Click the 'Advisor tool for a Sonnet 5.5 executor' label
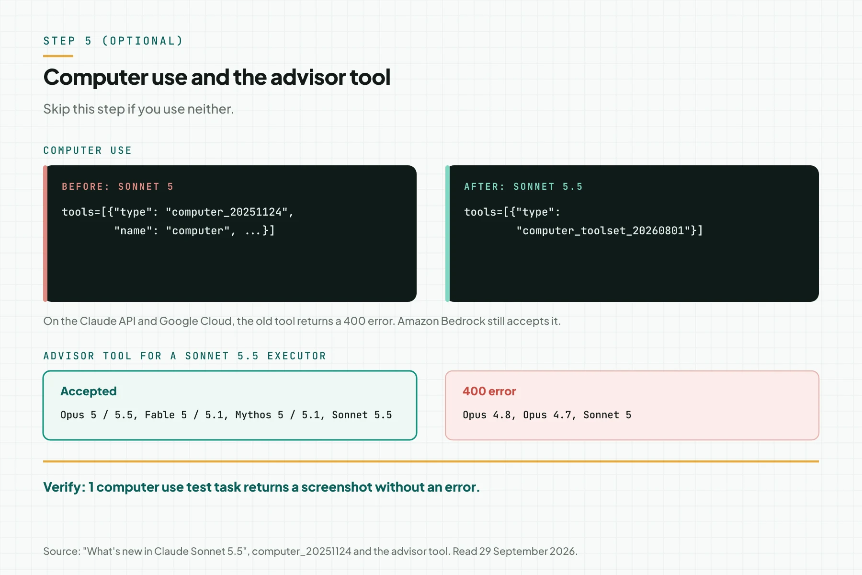This screenshot has height=575, width=862. point(185,356)
